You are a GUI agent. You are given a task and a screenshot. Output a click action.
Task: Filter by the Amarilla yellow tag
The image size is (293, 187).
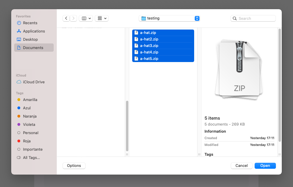[x=30, y=100]
